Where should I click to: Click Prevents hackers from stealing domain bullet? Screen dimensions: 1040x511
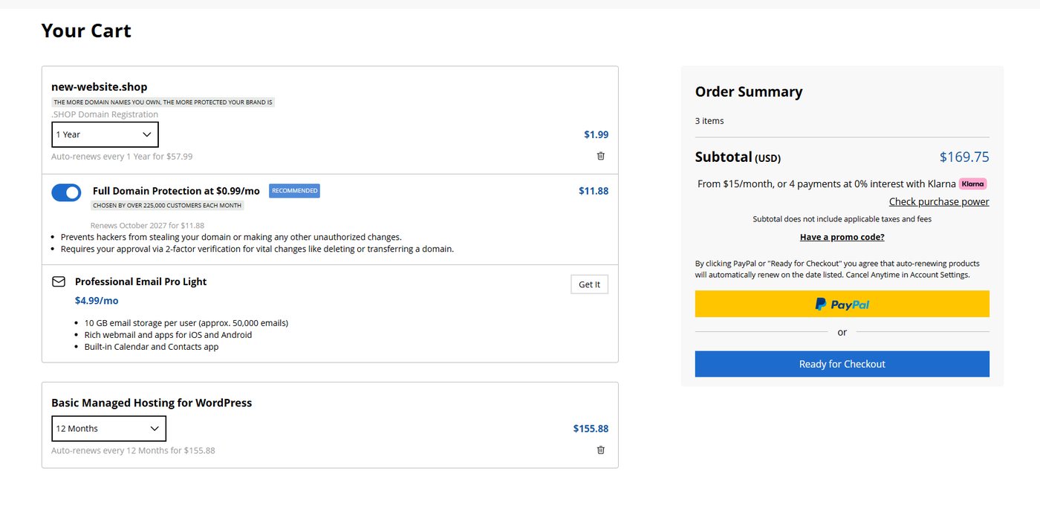231,237
